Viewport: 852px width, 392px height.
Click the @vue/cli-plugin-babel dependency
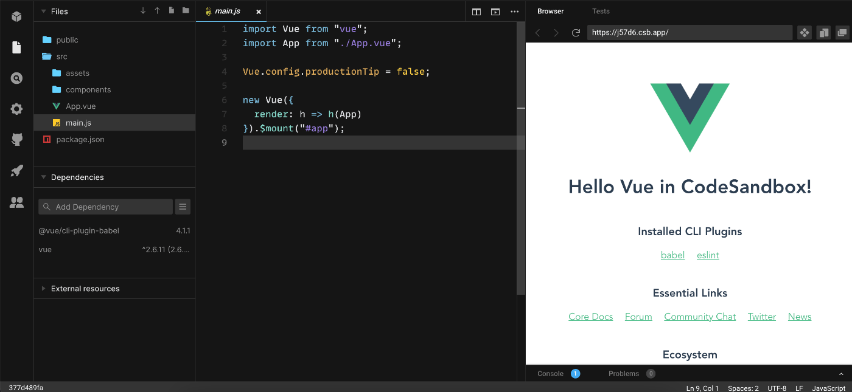coord(114,231)
